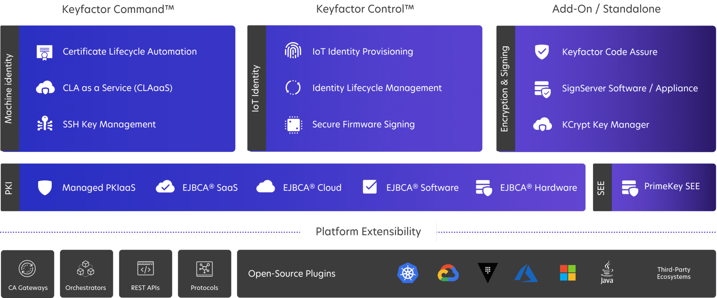The width and height of the screenshot is (717, 298).
Task: Select the PKI vertical tab
Action: coord(10,187)
